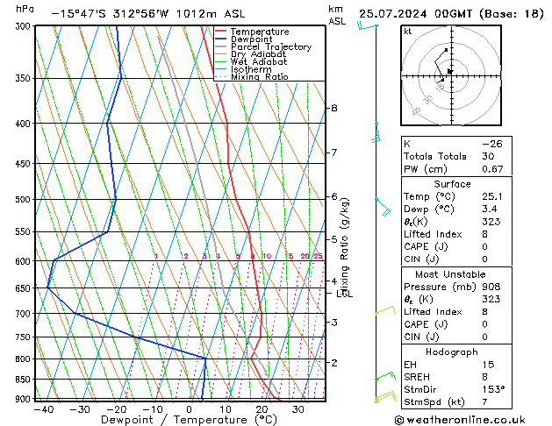This screenshot has width=552, height=426.
Task: Click the Mixing Ratio (g/kg) vertical axis title
Action: (344, 245)
